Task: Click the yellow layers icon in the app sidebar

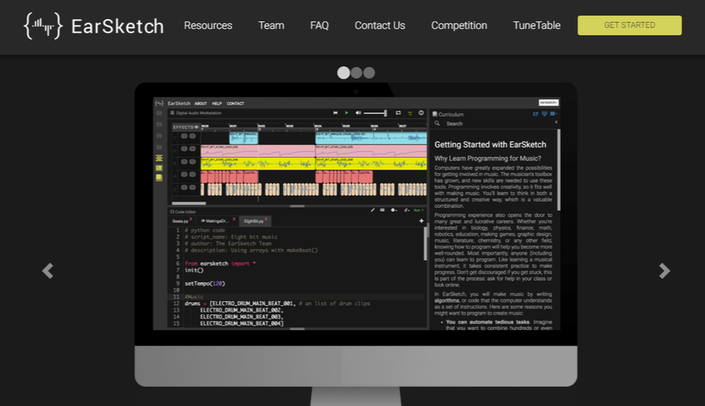Action: [160, 158]
